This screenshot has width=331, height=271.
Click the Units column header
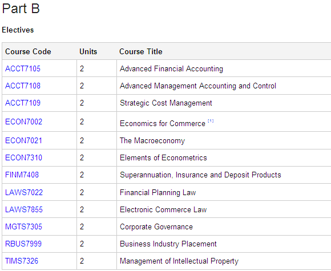point(88,51)
